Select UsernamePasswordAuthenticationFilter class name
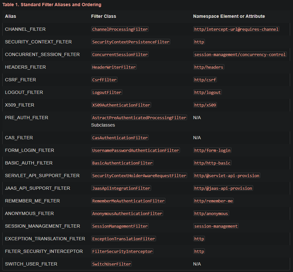The height and width of the screenshot is (272, 293). click(135, 150)
